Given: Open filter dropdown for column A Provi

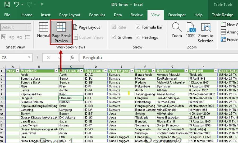Looking at the screenshot, I should pos(18,71).
